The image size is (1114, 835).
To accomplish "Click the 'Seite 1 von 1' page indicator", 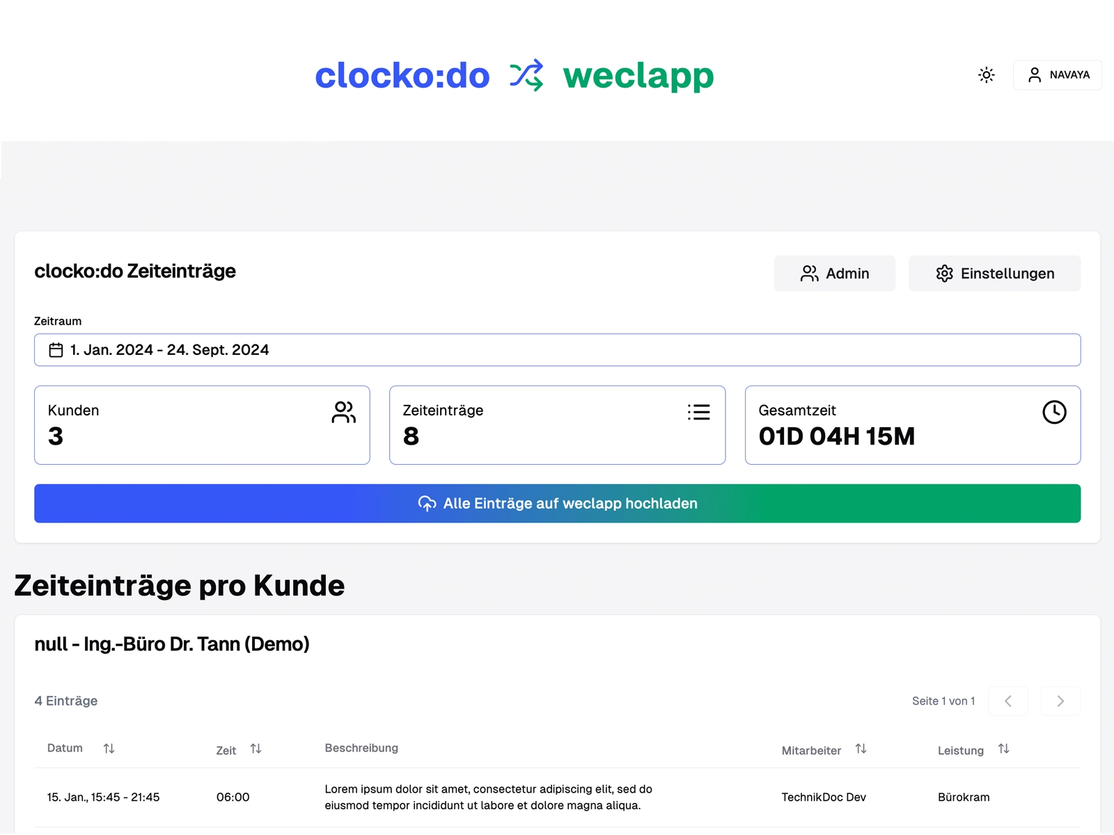I will (943, 701).
